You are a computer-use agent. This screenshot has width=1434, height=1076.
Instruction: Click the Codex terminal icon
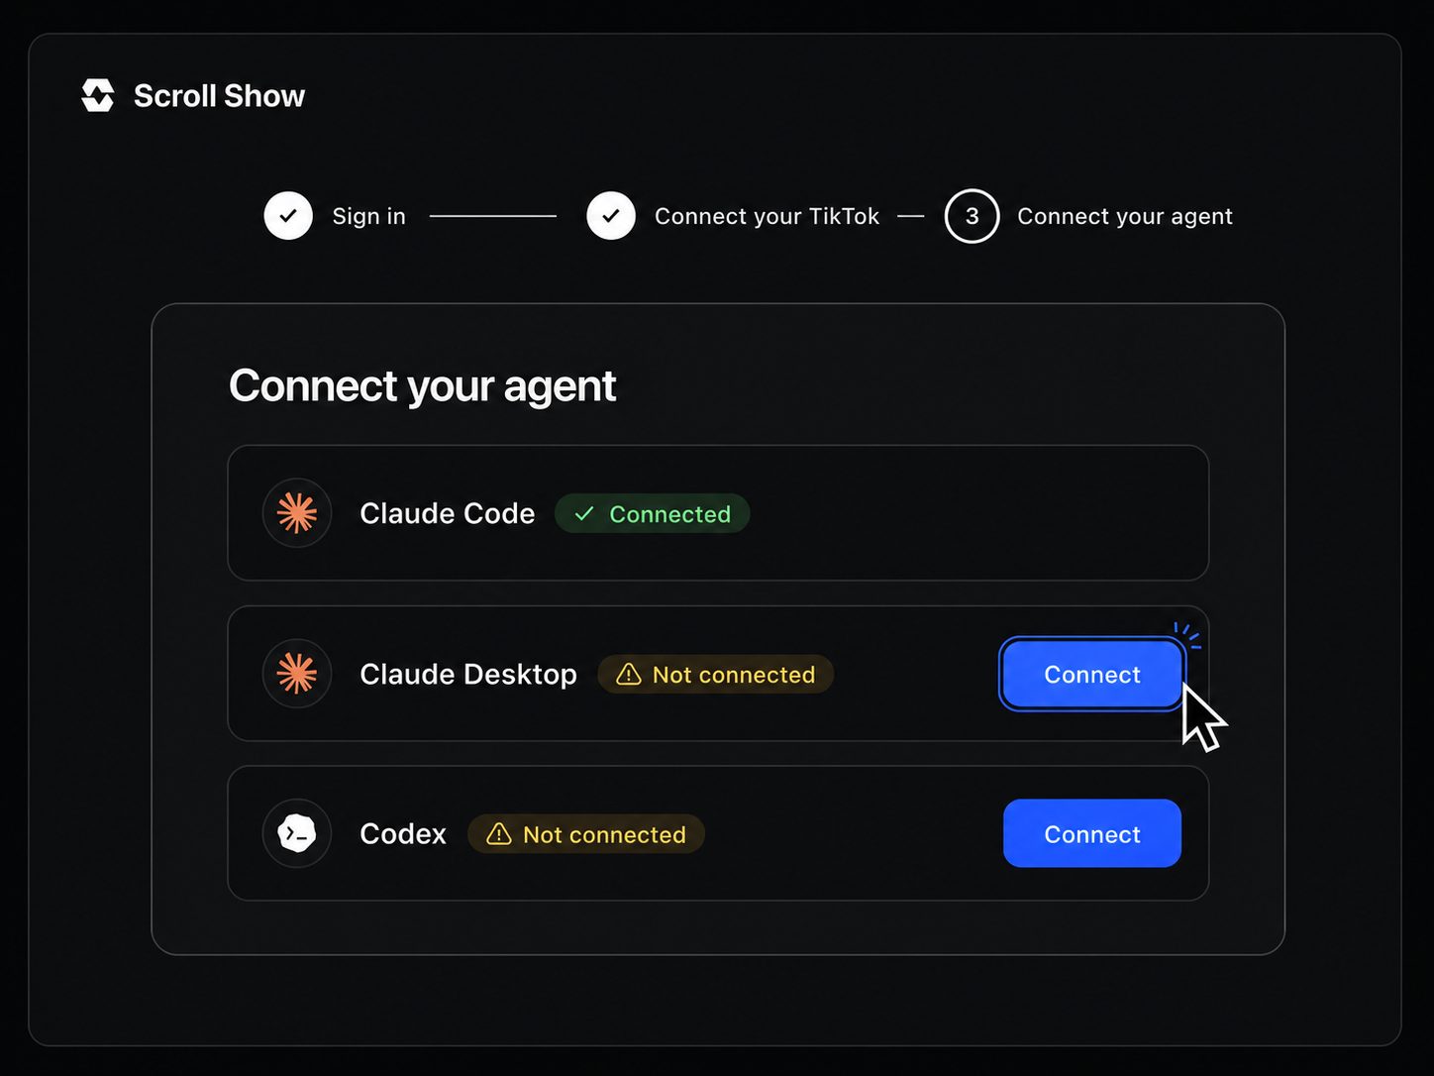(297, 833)
